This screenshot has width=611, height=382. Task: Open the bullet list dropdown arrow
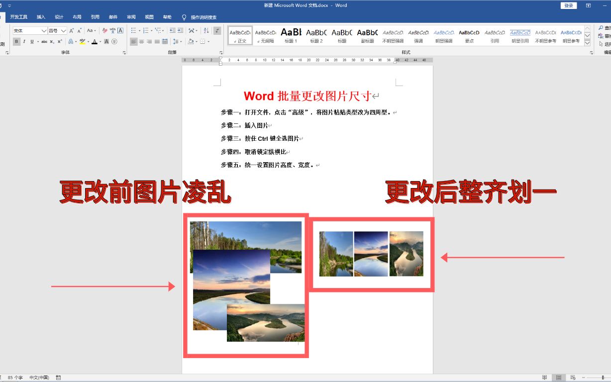pyautogui.click(x=139, y=31)
